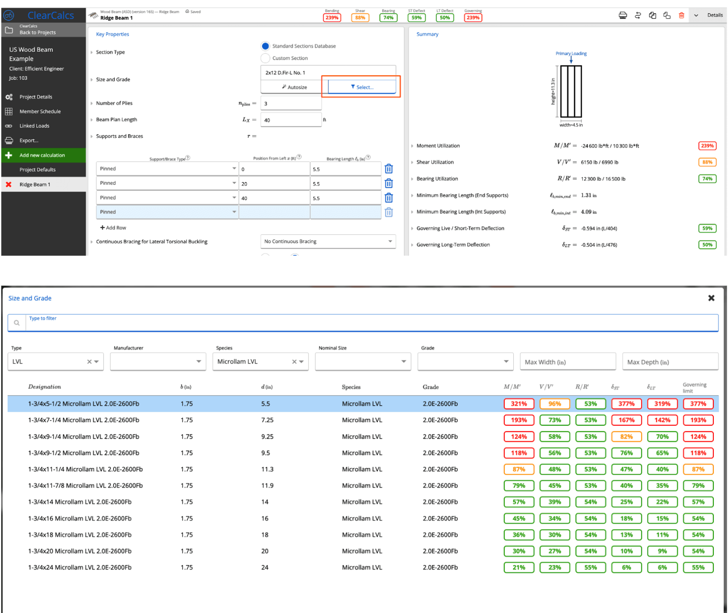Click the red X icon beside Ridge Beam 1
728x613 pixels.
tap(9, 185)
